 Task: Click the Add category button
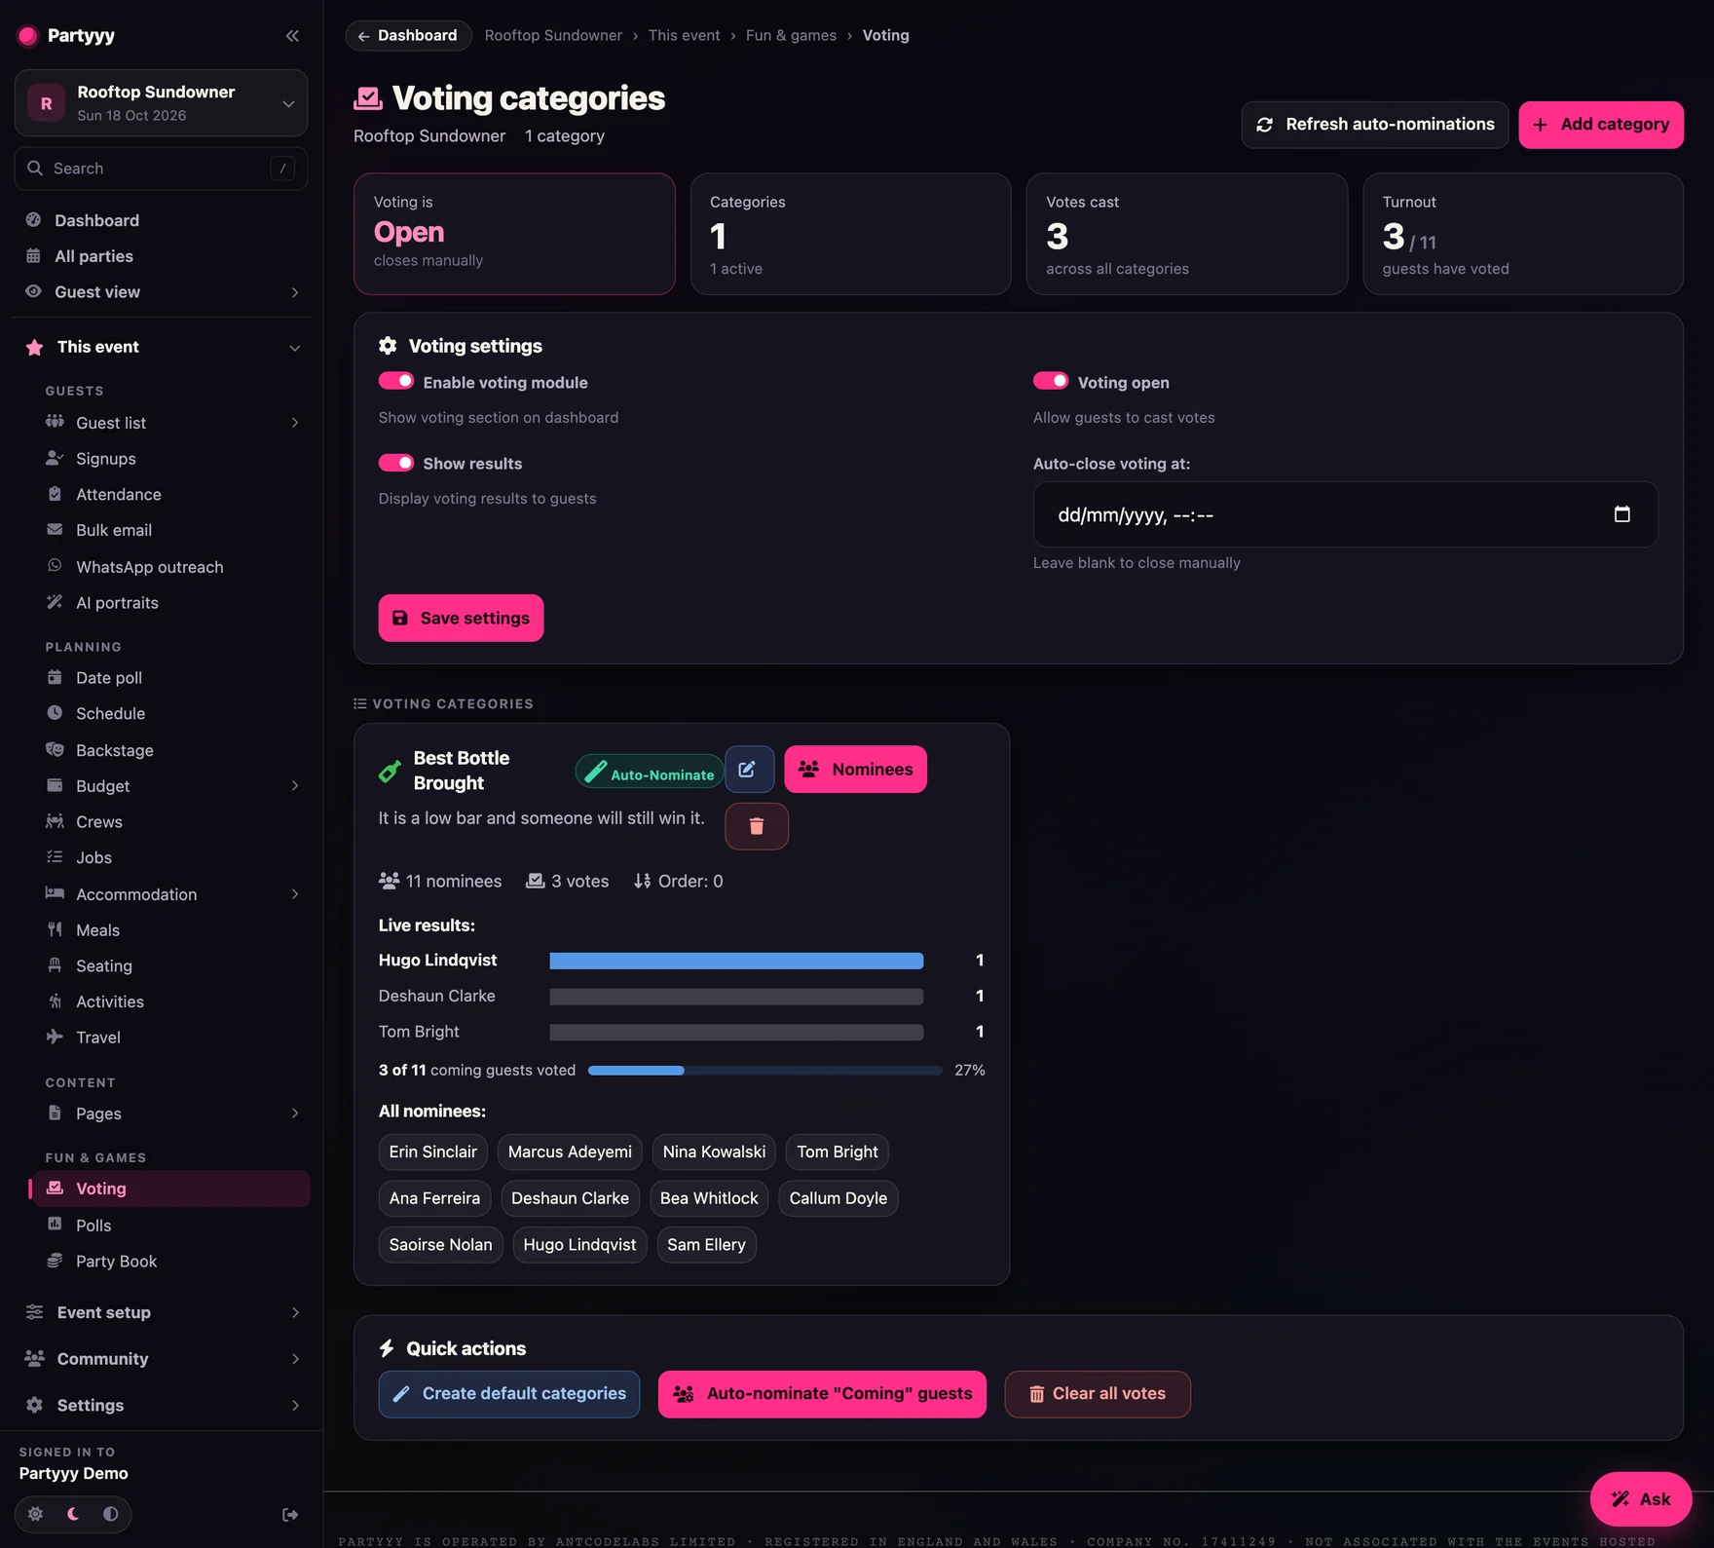pyautogui.click(x=1601, y=125)
